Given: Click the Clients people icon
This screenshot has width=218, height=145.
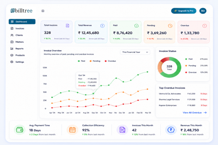Looking at the screenshot, I should pyautogui.click(x=12, y=35).
